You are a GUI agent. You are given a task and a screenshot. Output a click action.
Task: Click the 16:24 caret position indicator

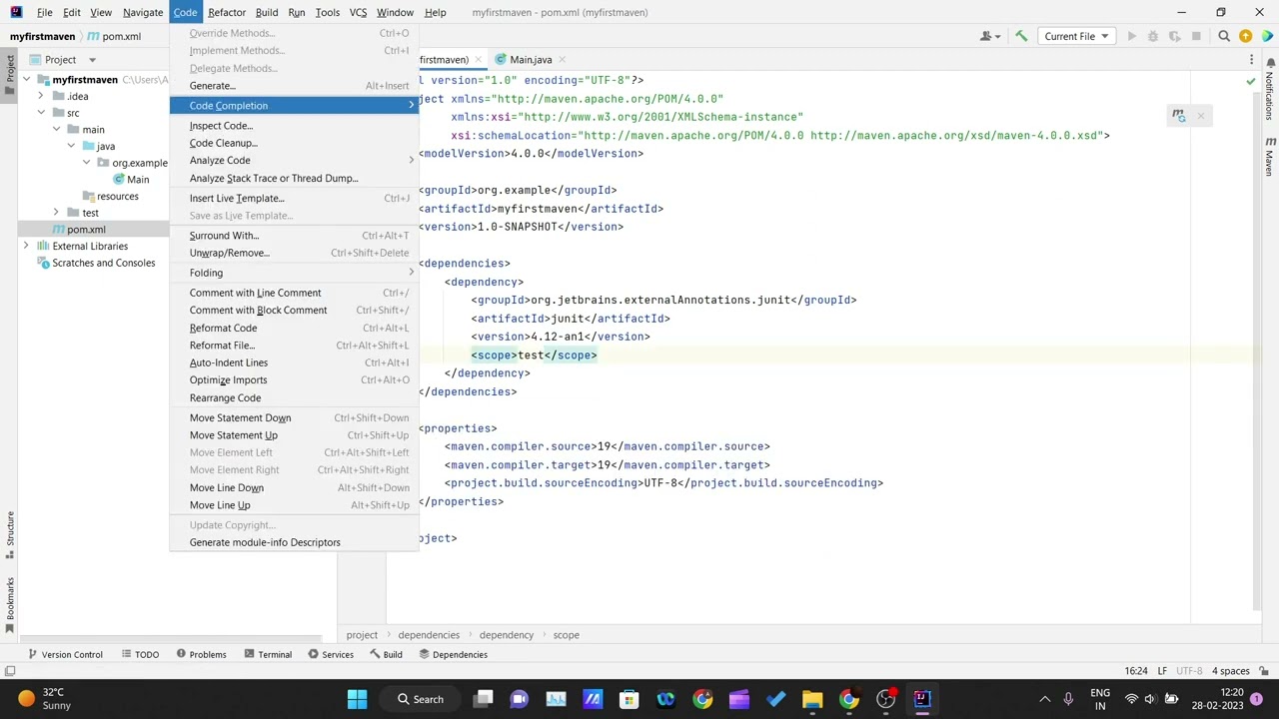point(1136,671)
